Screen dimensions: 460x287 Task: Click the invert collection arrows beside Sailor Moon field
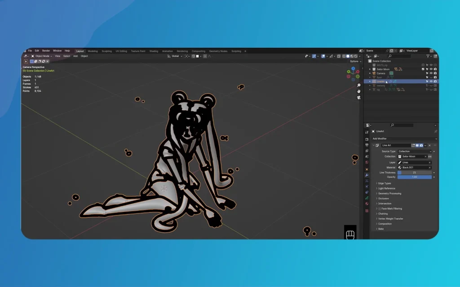(x=430, y=157)
